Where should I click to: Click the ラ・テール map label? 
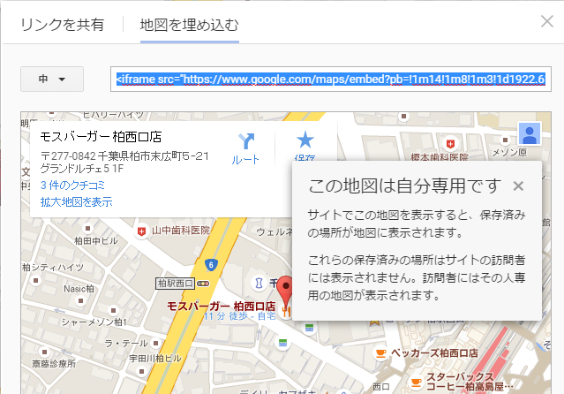[126, 344]
